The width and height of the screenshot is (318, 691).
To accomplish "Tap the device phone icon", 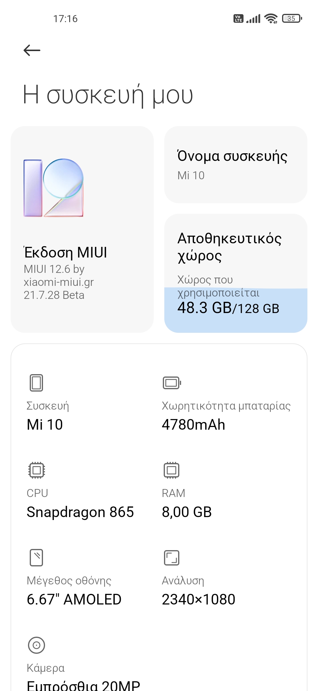I will (36, 383).
